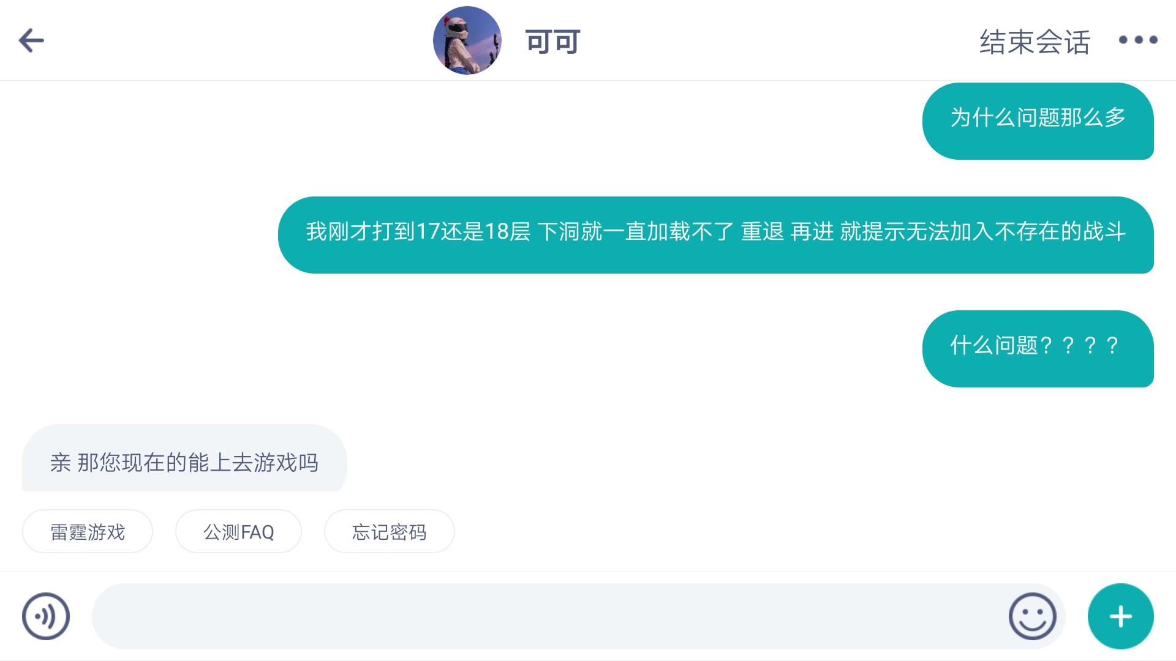Click the 结束会话 end session button

(x=1035, y=42)
